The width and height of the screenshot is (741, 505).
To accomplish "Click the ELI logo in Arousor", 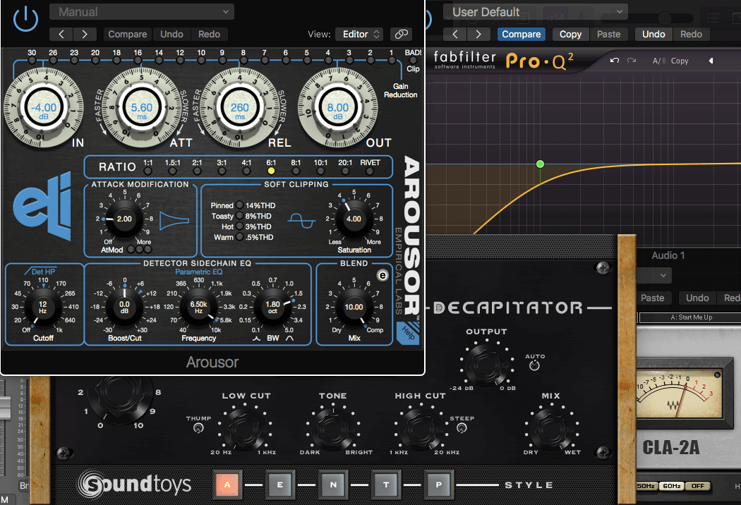I will click(x=42, y=207).
